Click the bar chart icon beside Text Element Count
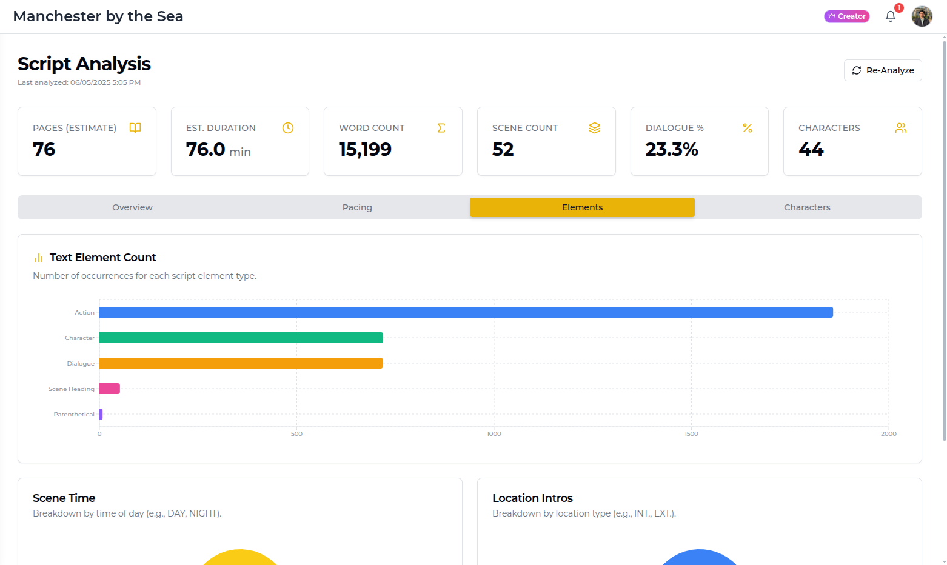The height and width of the screenshot is (565, 947). pyautogui.click(x=39, y=258)
